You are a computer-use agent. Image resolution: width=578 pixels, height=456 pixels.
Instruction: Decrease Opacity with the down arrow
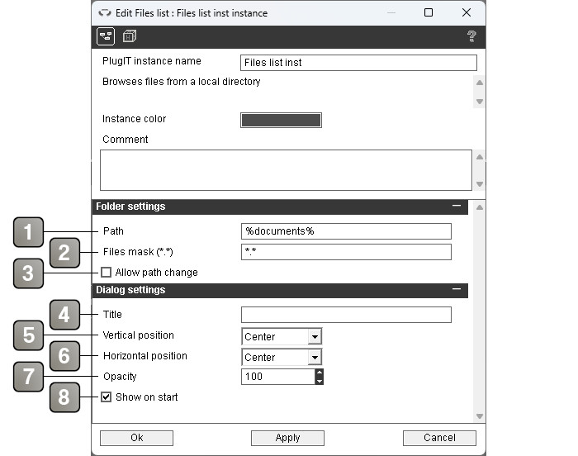[320, 381]
